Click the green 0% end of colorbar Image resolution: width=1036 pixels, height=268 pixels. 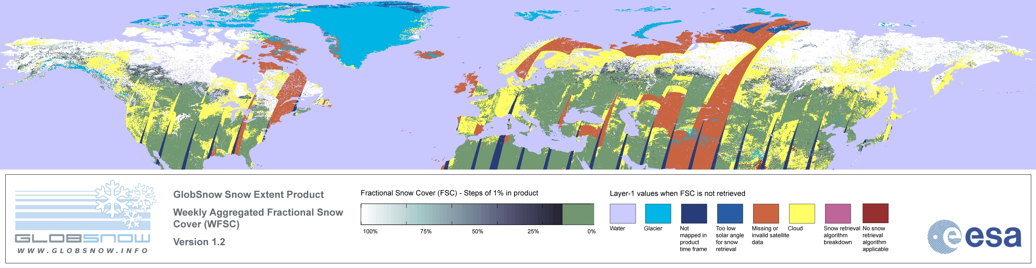click(578, 214)
